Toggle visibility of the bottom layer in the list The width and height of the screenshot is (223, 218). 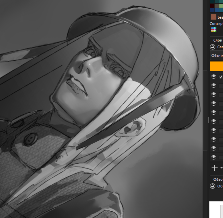click(213, 157)
